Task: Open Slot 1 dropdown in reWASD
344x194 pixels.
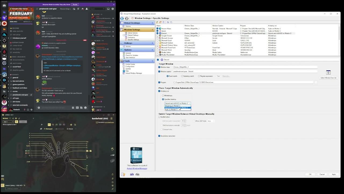Action: click(8, 122)
